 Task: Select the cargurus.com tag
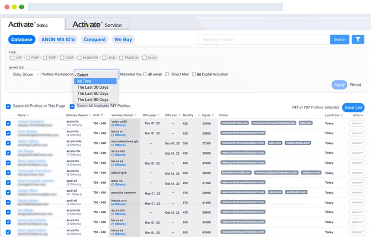311,172
